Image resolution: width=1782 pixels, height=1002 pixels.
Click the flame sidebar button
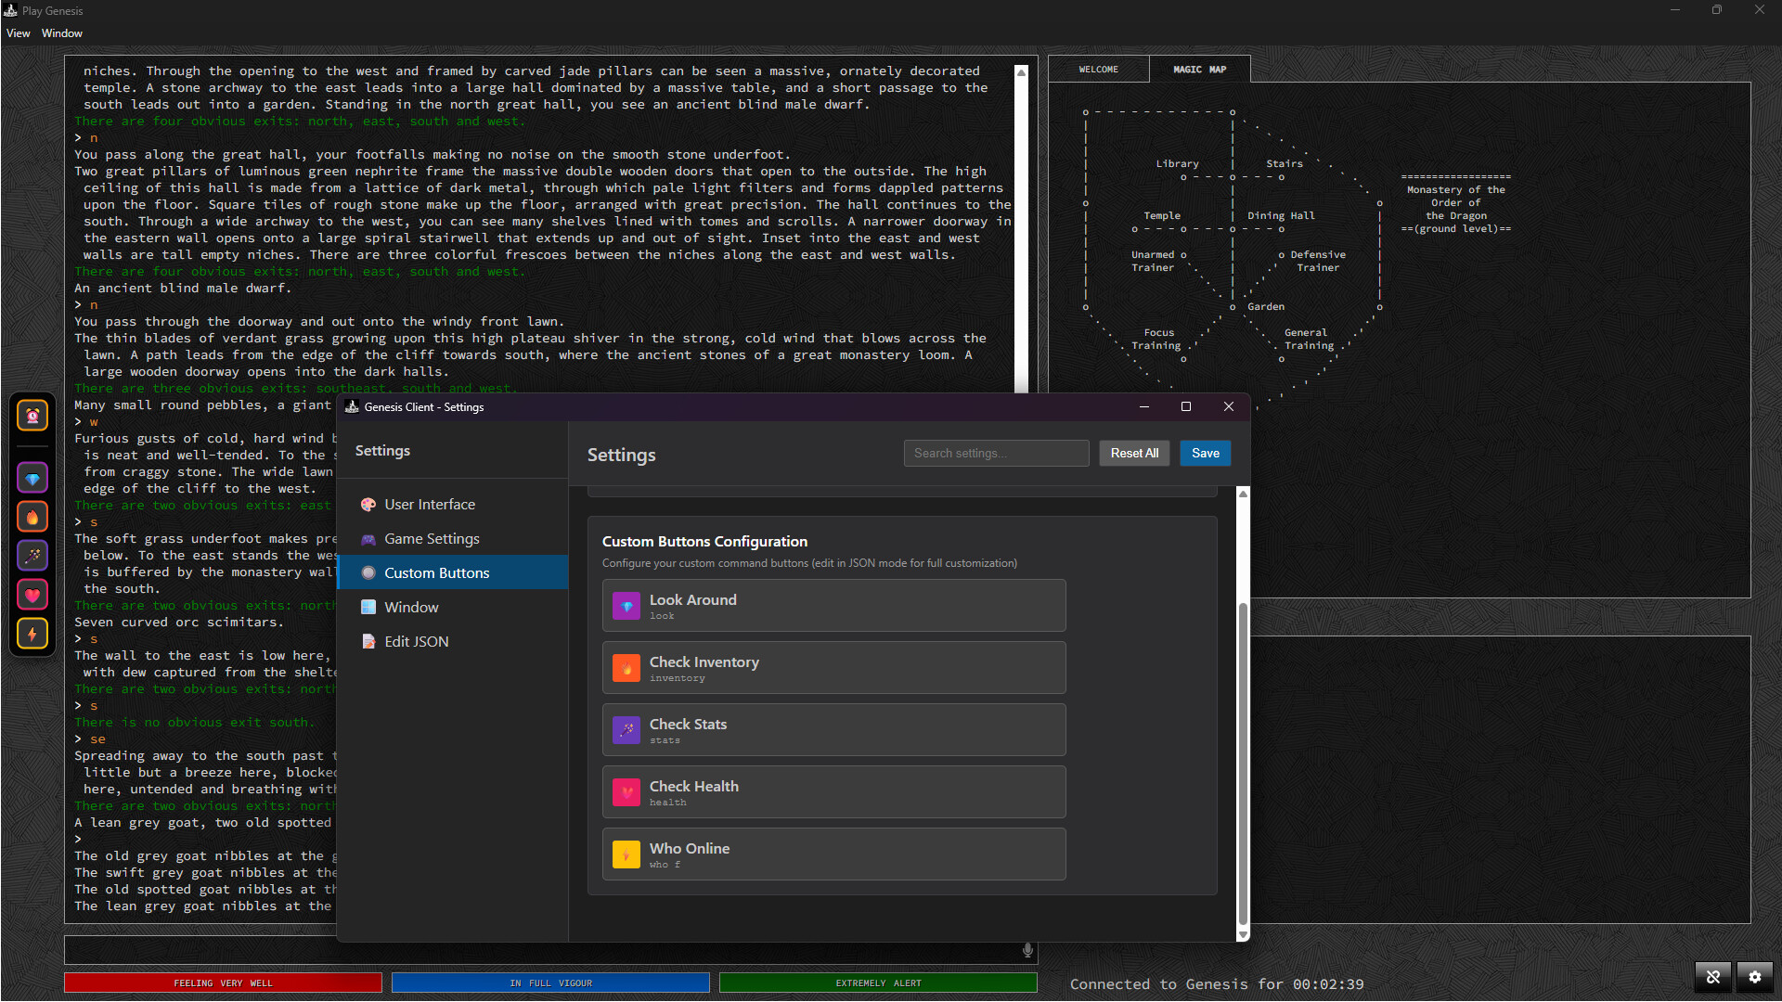[x=32, y=518]
